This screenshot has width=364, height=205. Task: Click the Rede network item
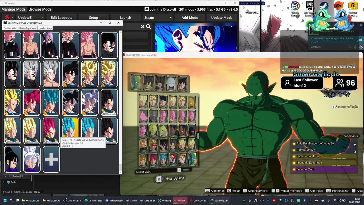[x=11, y=182]
